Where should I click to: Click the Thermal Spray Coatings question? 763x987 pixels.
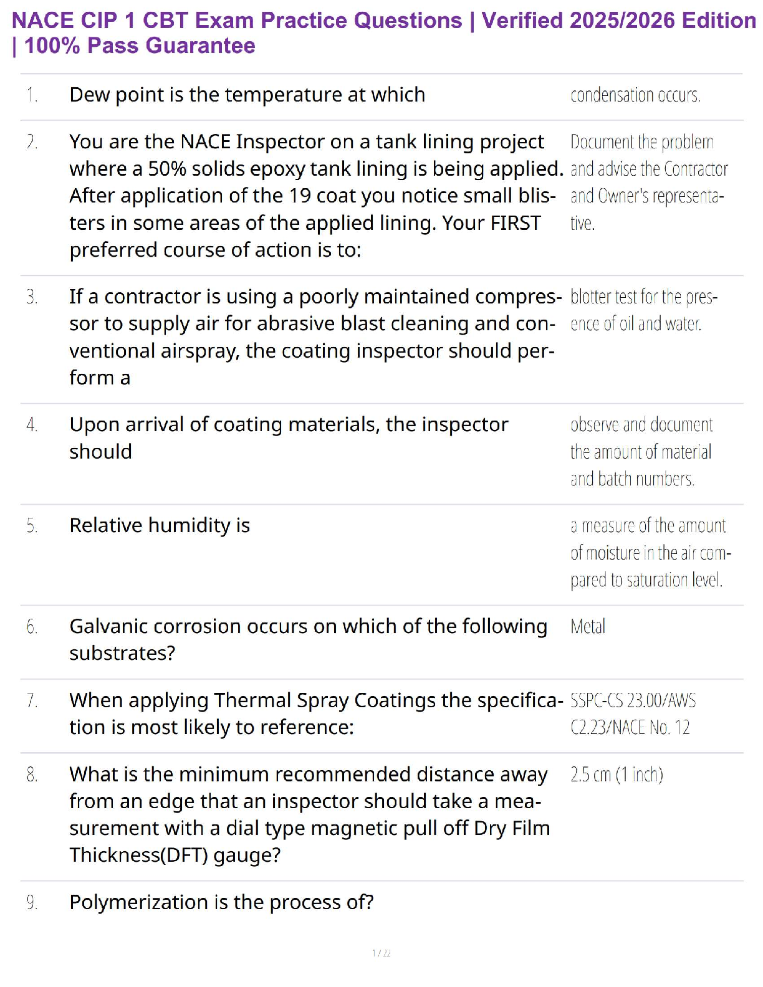(x=315, y=713)
